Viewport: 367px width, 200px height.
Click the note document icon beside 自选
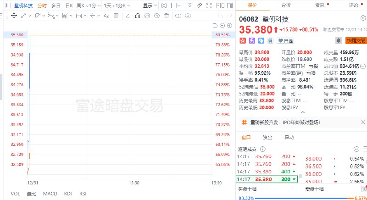tap(270, 41)
